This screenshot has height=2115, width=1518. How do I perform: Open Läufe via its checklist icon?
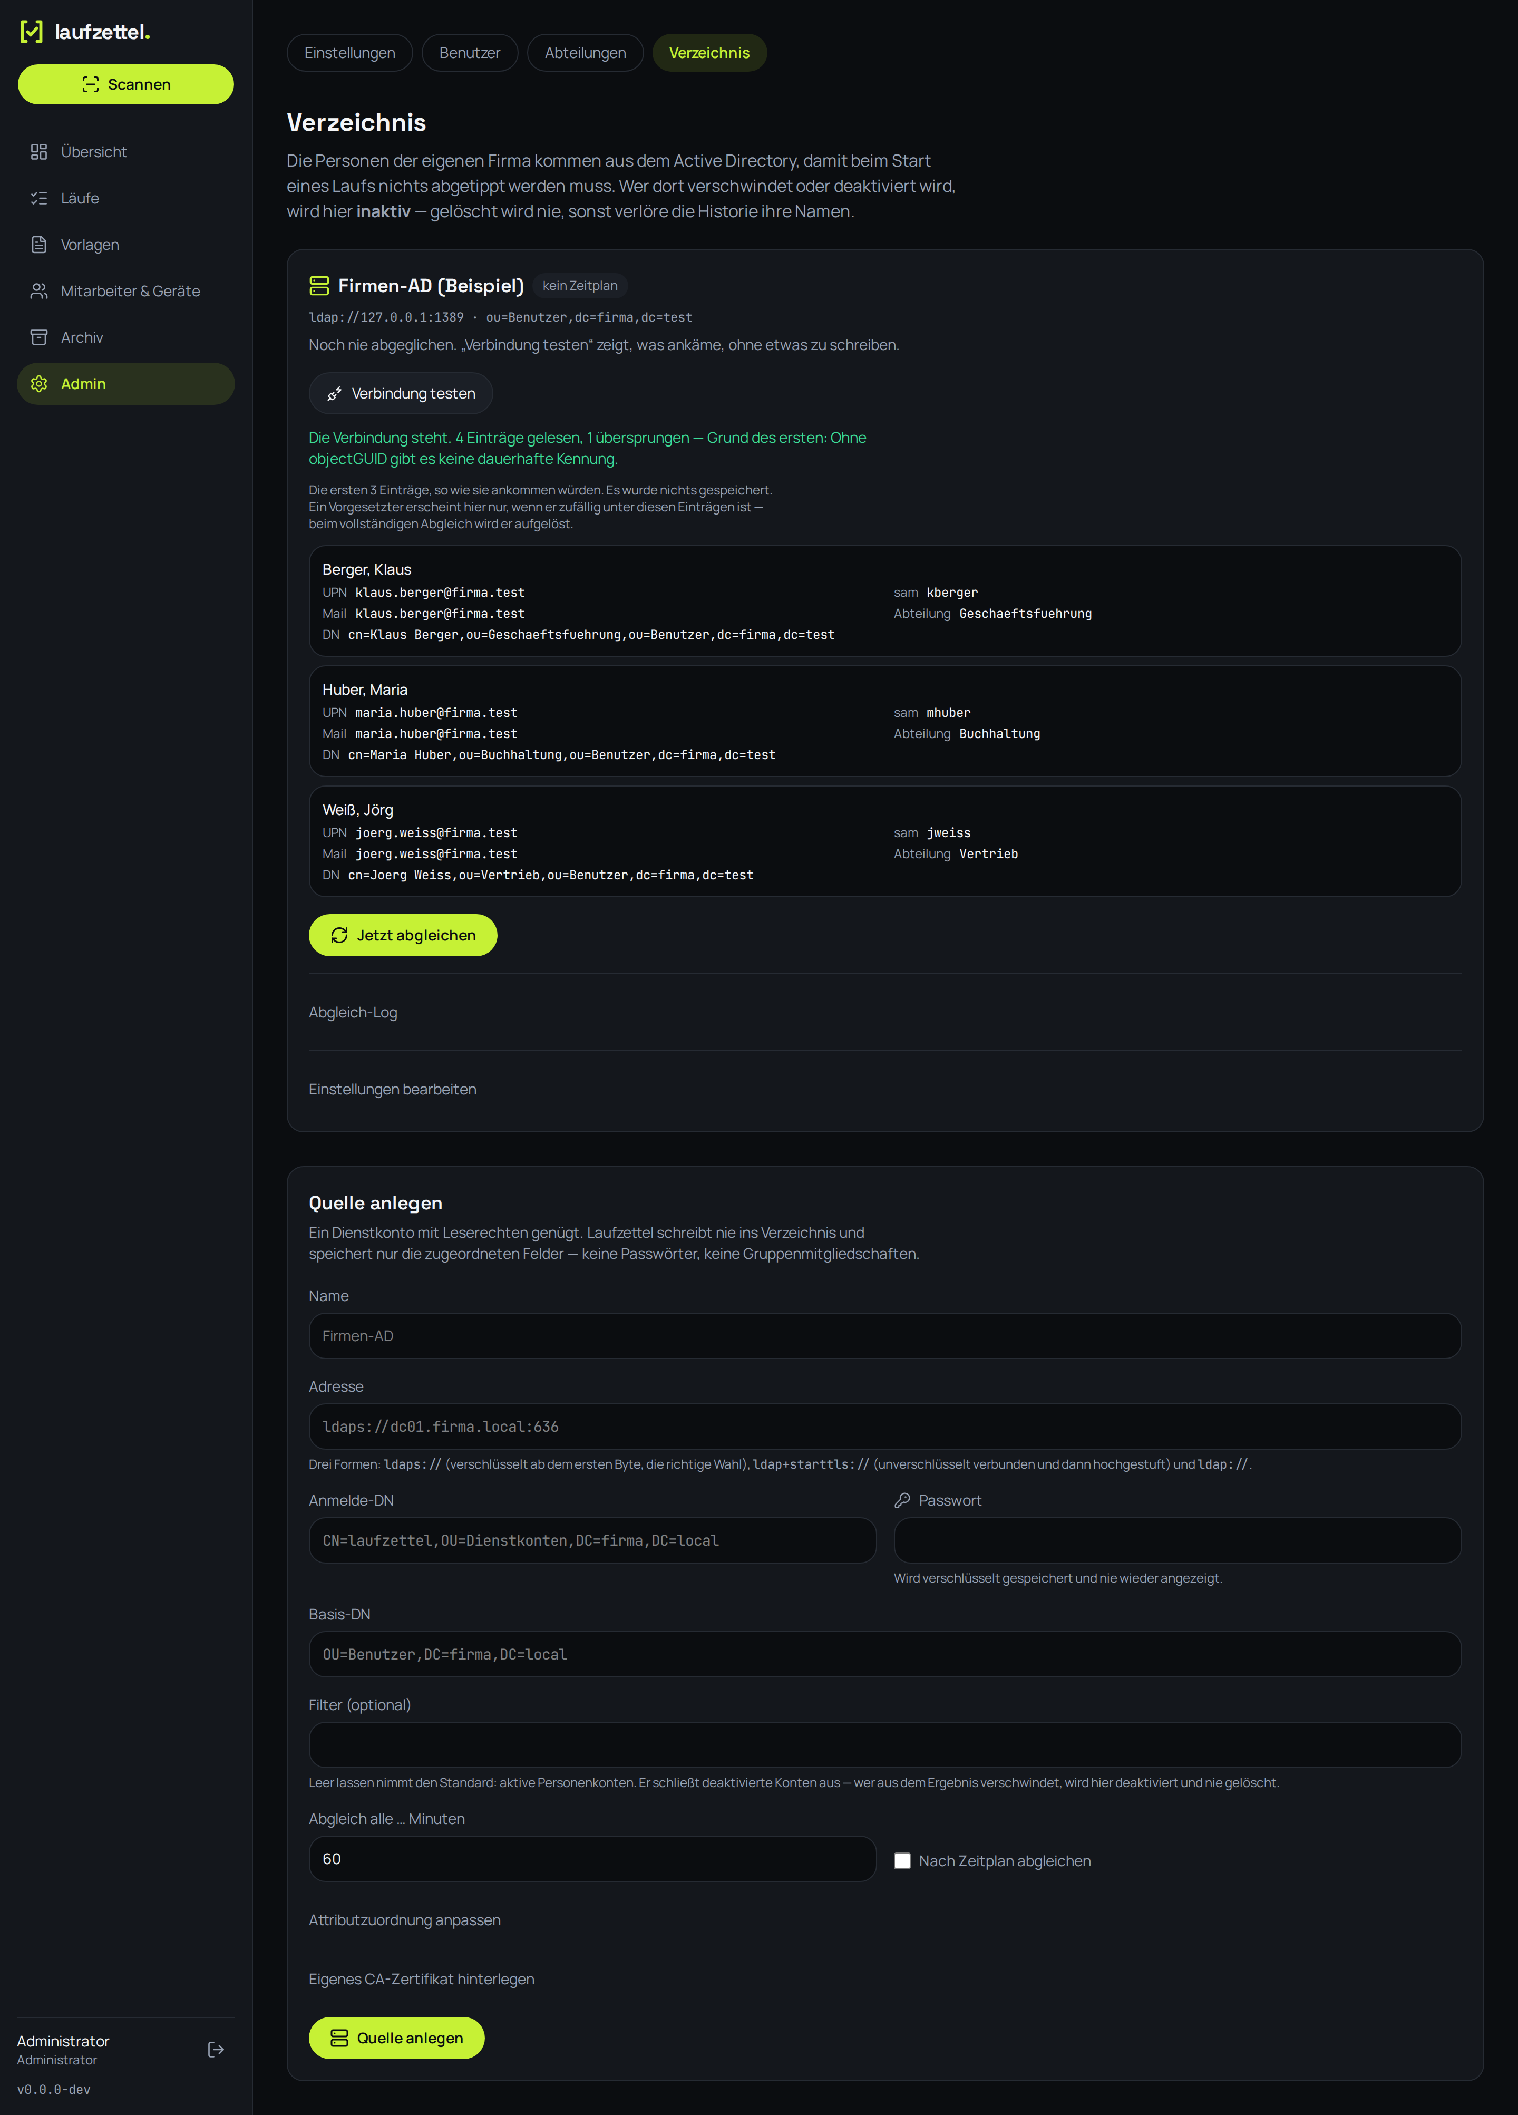(x=39, y=199)
